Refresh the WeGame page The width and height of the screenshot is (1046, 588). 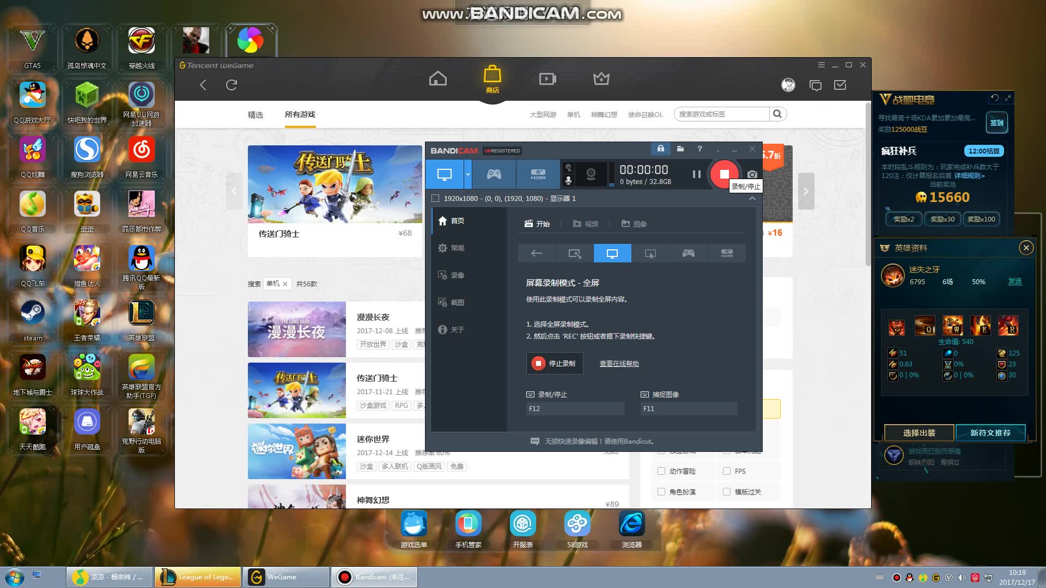point(232,85)
